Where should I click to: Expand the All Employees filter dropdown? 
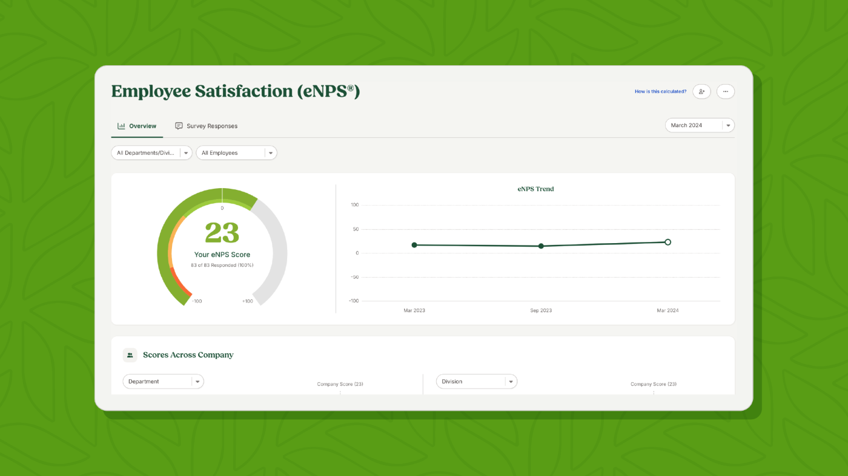click(236, 153)
